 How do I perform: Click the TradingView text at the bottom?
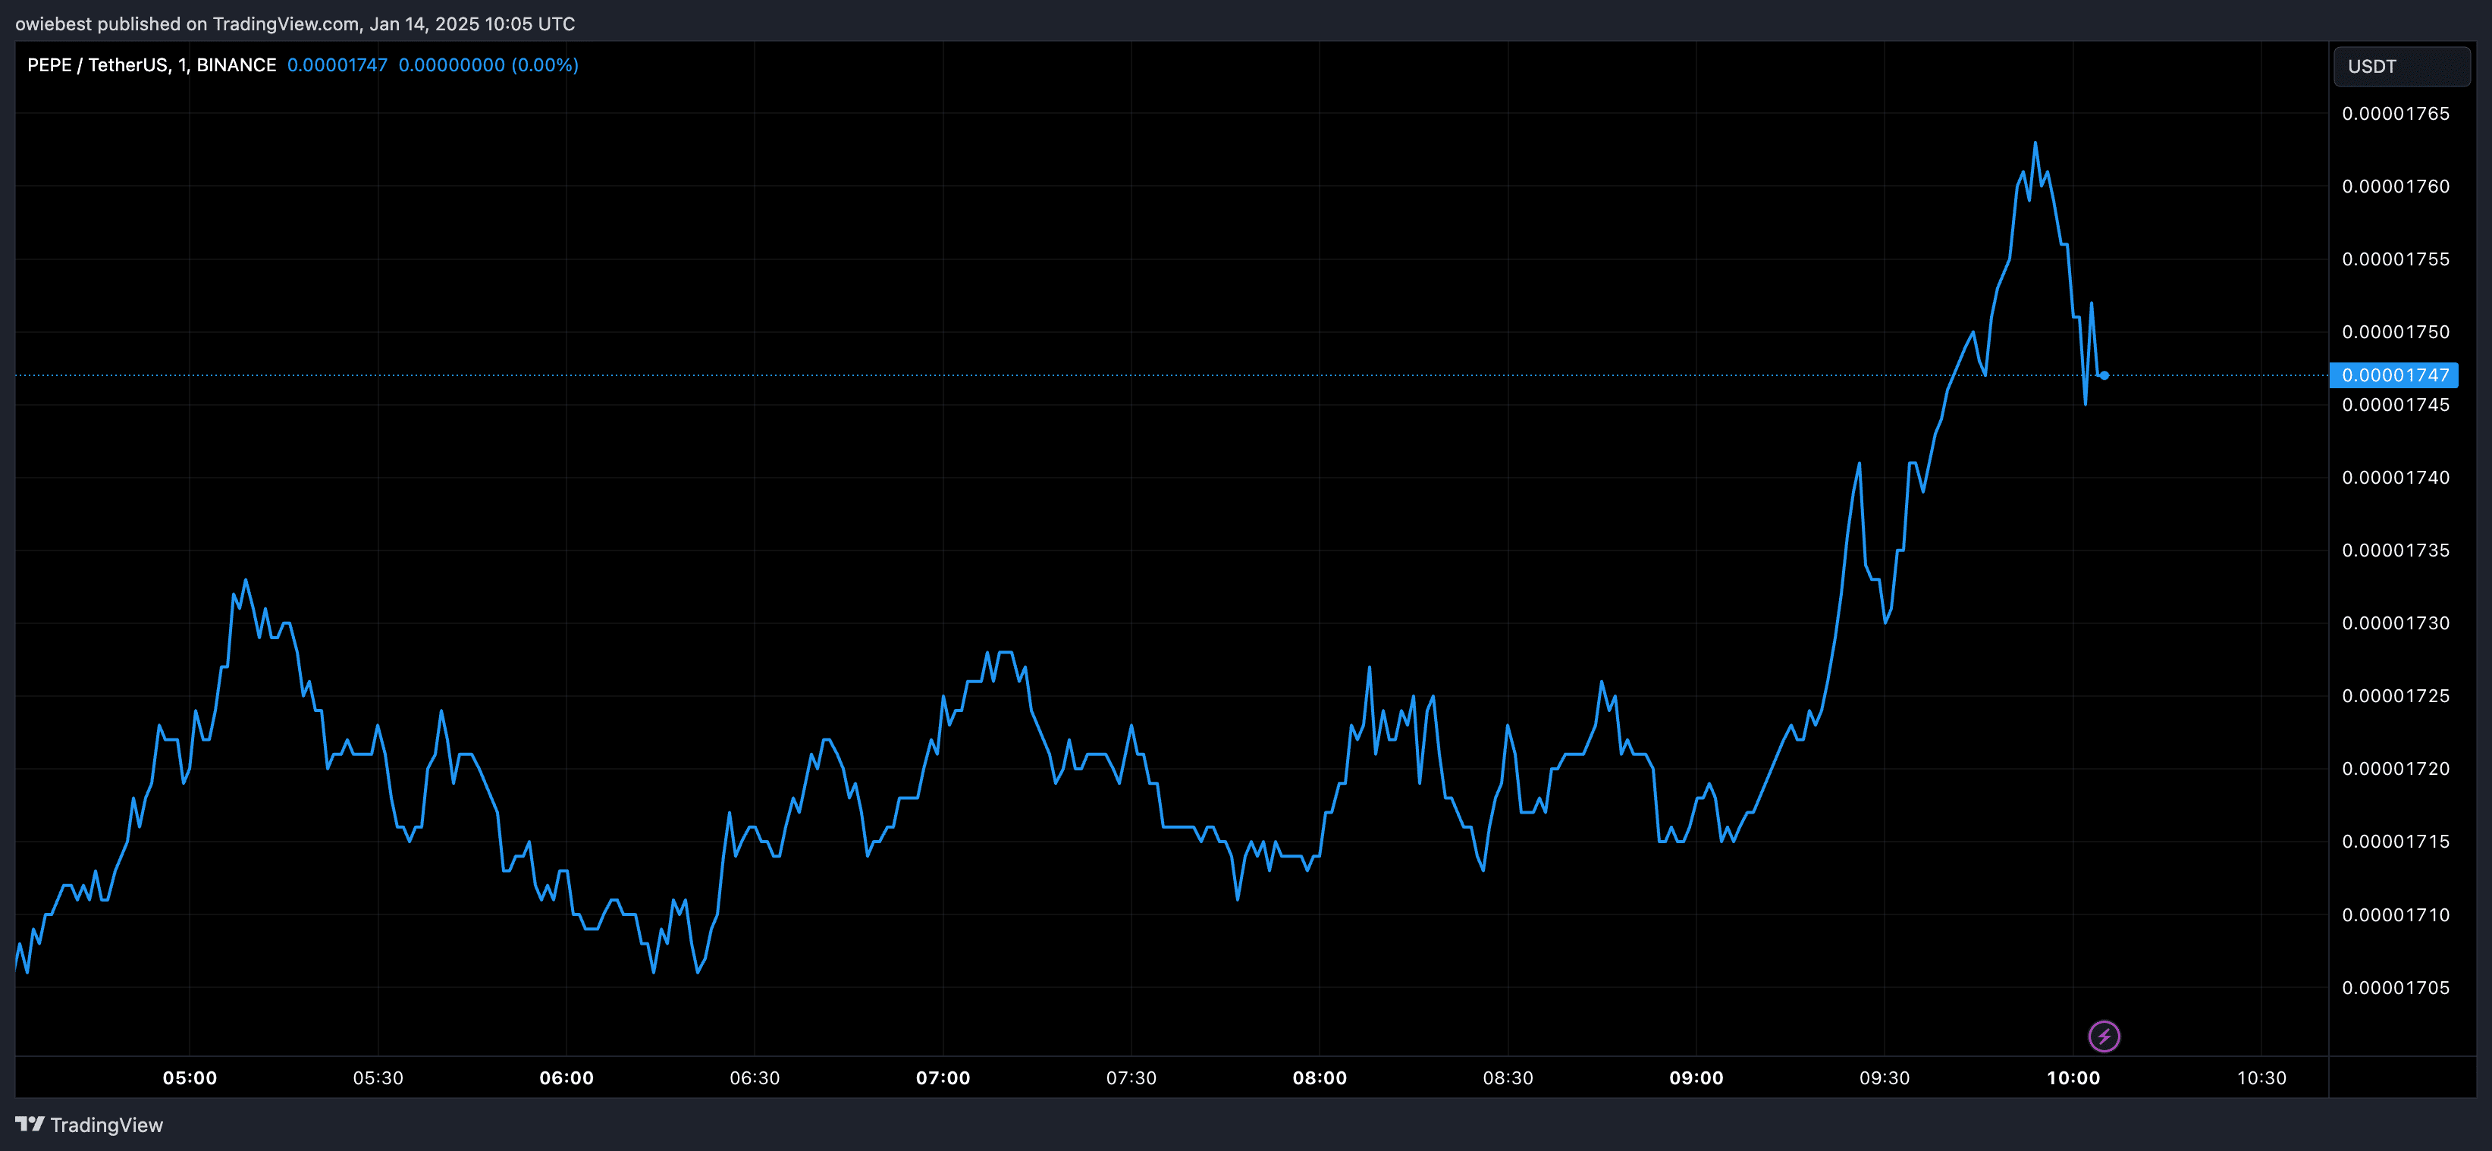pyautogui.click(x=106, y=1125)
